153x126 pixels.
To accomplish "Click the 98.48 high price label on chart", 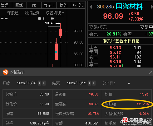I will (x=50, y=23).
